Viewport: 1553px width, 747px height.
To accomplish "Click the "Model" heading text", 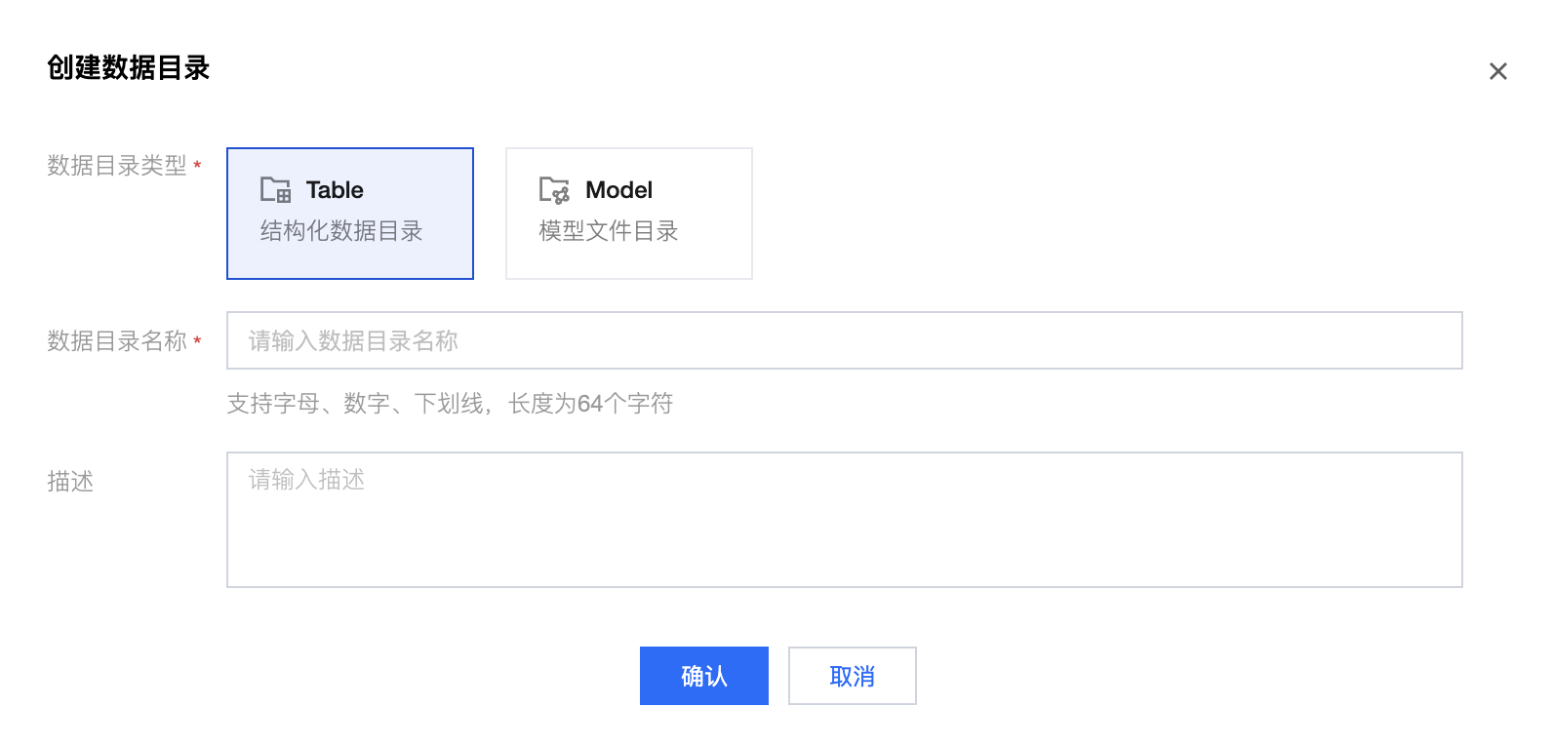I will pyautogui.click(x=618, y=190).
